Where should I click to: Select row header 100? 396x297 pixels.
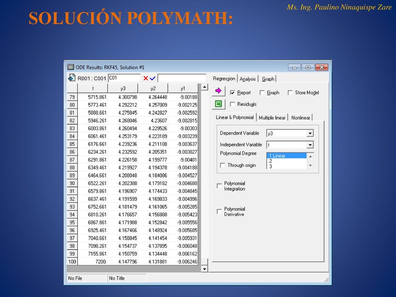point(72,262)
